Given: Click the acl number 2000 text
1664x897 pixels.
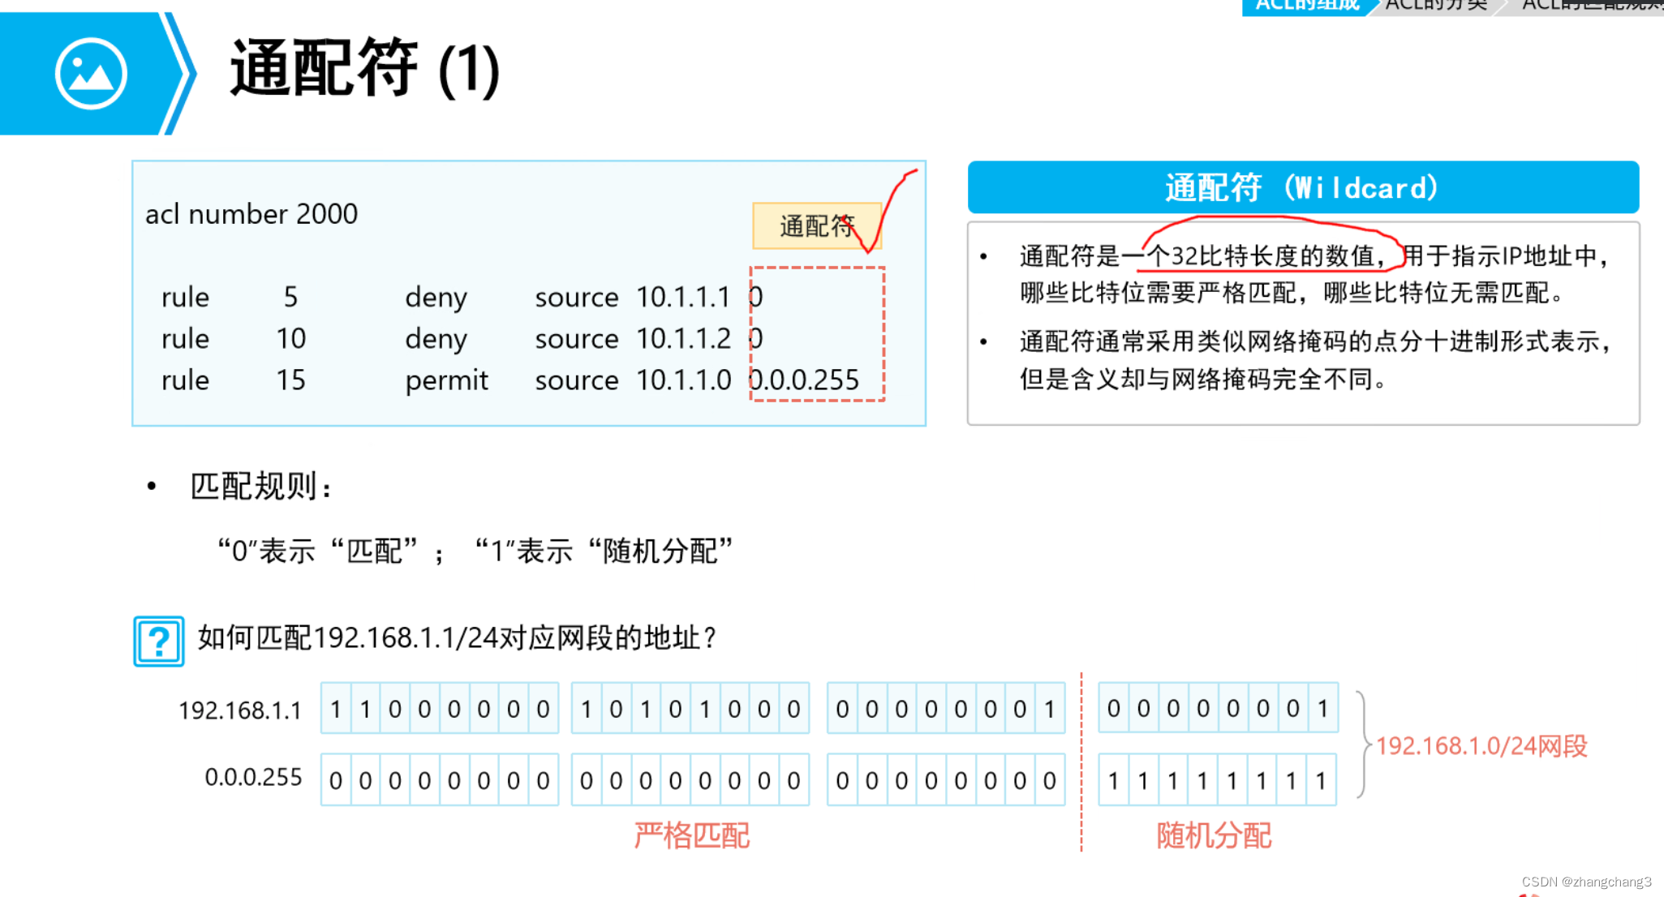Looking at the screenshot, I should click(x=252, y=214).
